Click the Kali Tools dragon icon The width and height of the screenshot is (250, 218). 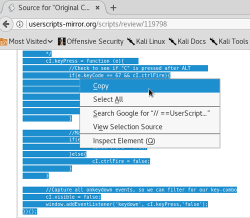coord(213,41)
